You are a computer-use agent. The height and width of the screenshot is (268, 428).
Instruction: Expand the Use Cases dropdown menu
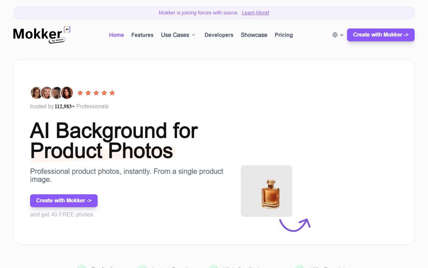(178, 35)
